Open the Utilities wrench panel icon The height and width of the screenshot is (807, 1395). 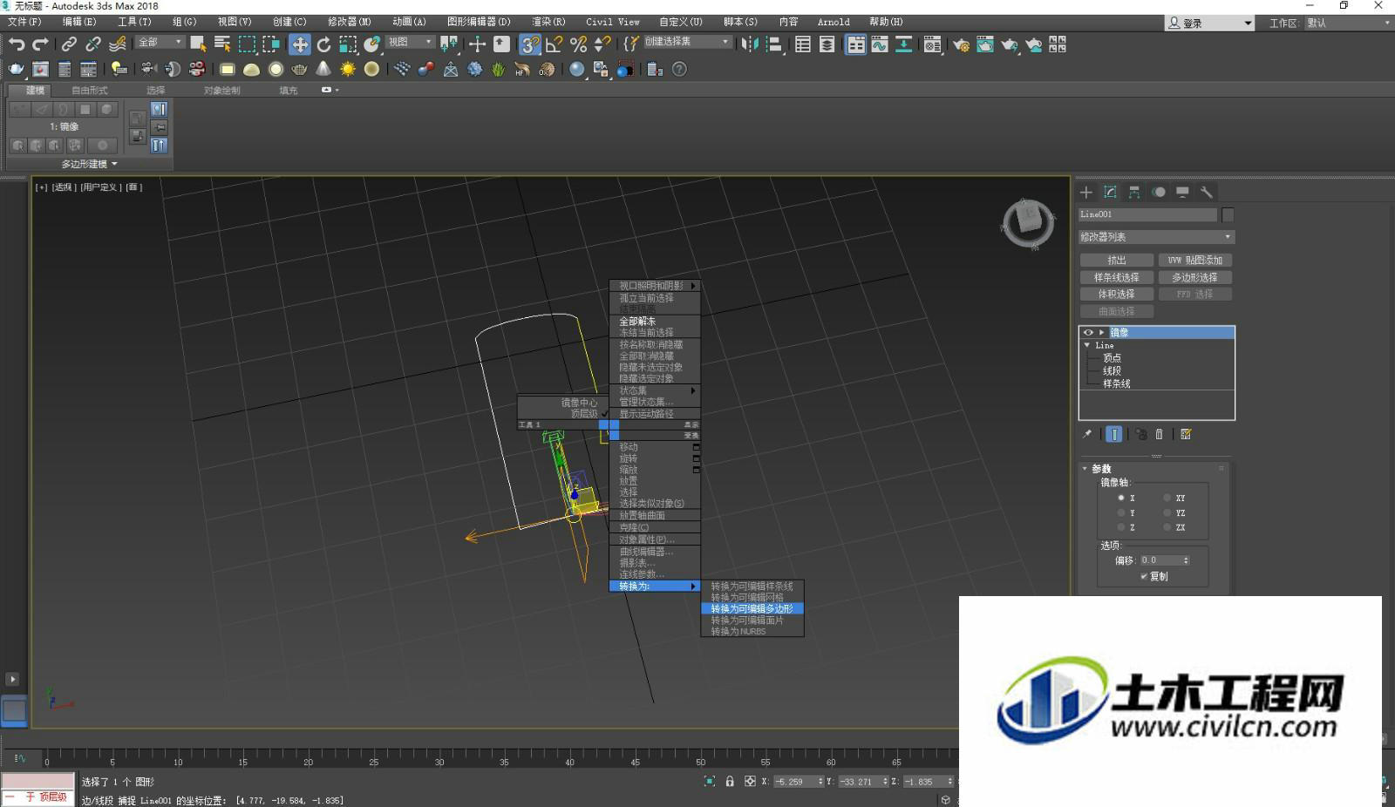[x=1207, y=192]
